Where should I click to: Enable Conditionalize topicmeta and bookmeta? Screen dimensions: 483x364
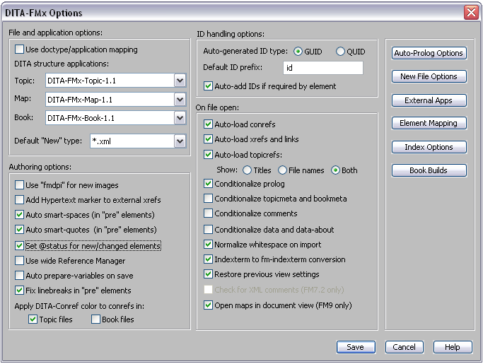(x=208, y=199)
